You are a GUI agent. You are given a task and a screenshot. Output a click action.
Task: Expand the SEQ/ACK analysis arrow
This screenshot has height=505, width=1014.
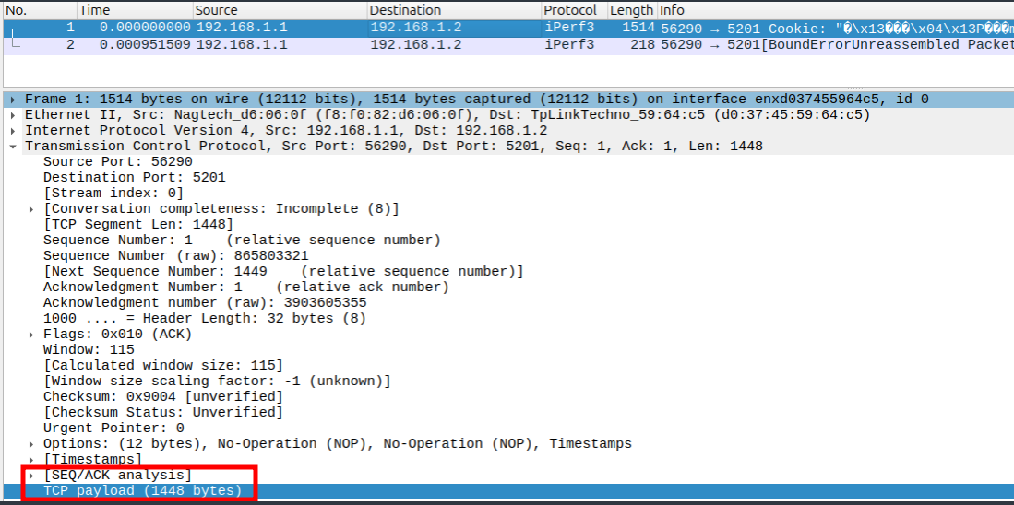tap(32, 476)
